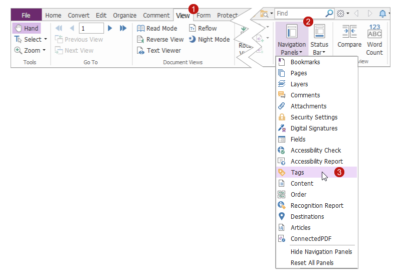The width and height of the screenshot is (401, 276).
Task: Select the Hand tool
Action: 27,29
